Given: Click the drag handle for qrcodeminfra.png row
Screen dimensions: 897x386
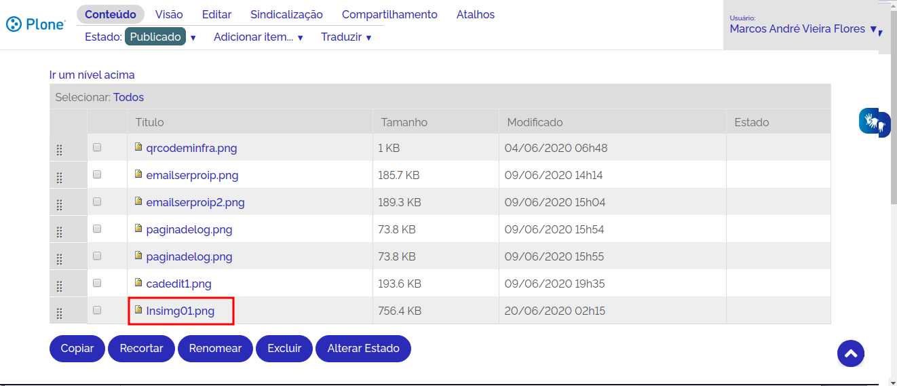Looking at the screenshot, I should [59, 150].
